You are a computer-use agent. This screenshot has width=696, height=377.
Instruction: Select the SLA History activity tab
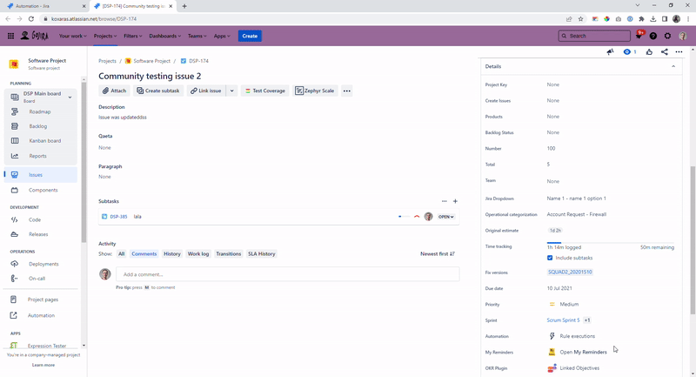262,254
